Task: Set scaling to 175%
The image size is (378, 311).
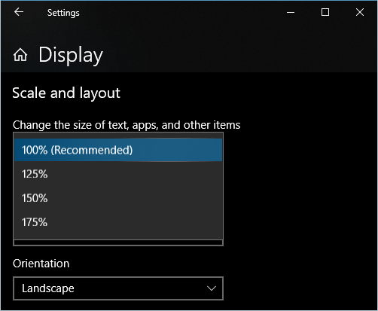Action: point(118,222)
